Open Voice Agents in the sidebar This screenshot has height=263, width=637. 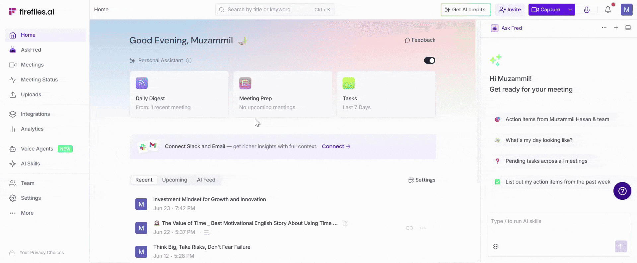(45, 149)
